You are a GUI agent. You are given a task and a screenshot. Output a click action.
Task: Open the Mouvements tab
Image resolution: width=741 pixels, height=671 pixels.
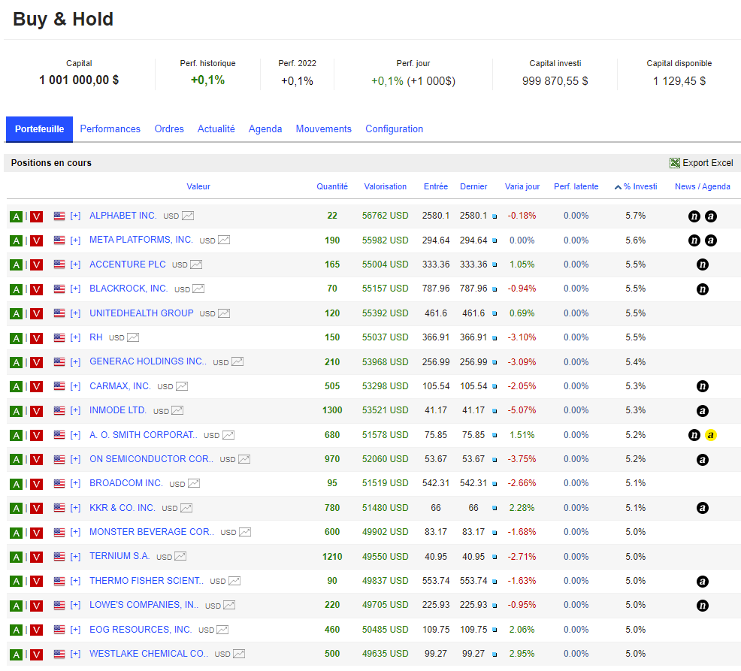pyautogui.click(x=324, y=129)
